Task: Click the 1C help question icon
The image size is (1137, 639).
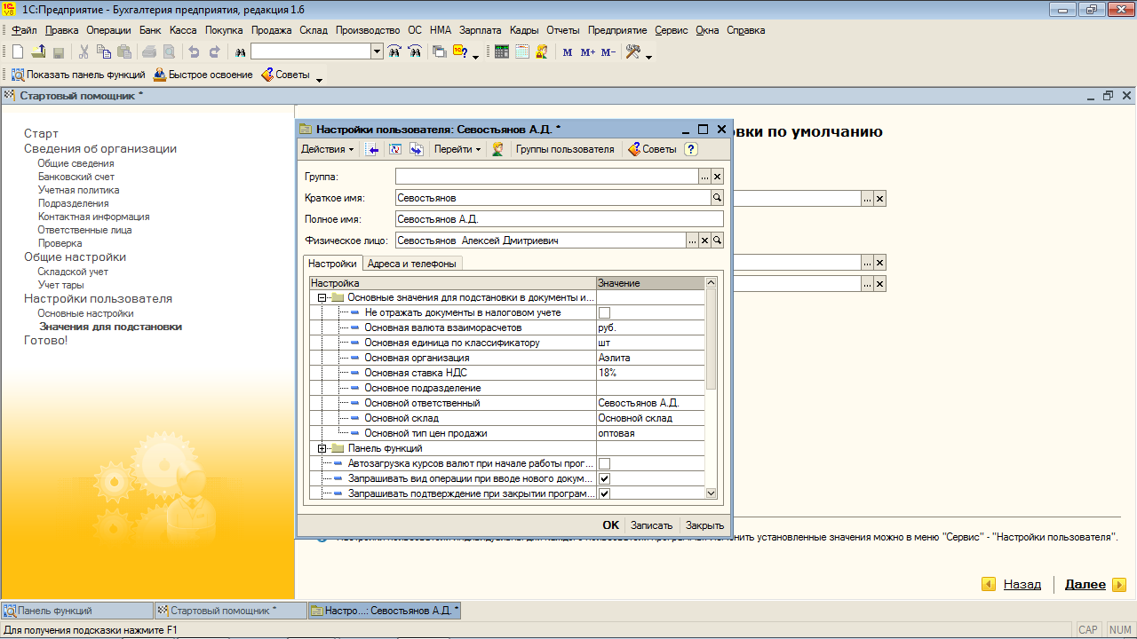Action: coord(460,52)
